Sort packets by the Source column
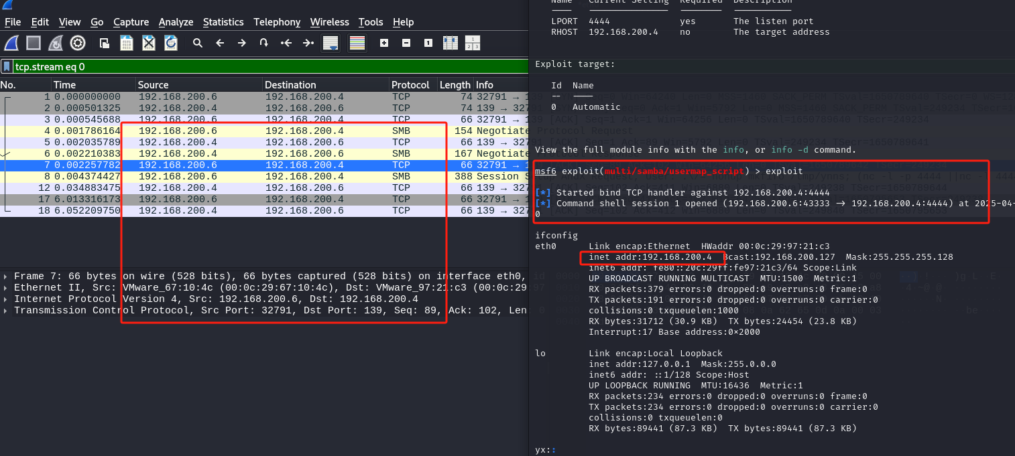Viewport: 1015px width, 456px height. tap(199, 85)
